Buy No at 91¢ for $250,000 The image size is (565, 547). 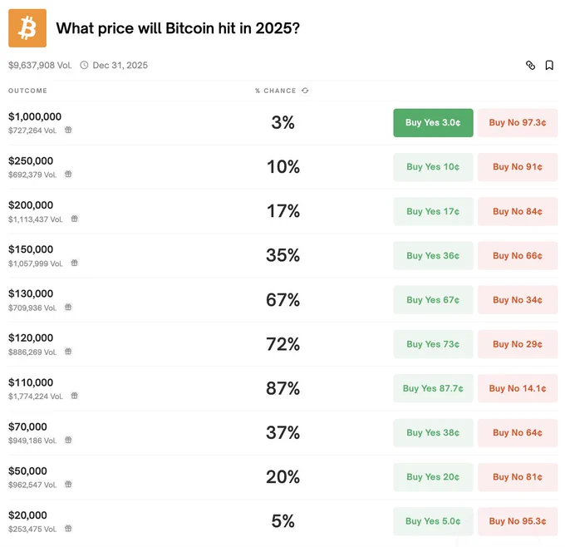tap(518, 167)
